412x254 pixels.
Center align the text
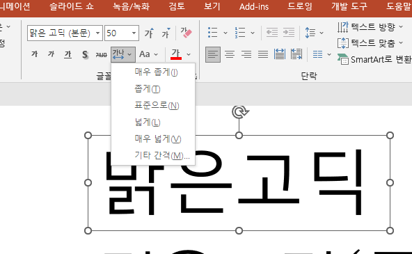click(230, 54)
